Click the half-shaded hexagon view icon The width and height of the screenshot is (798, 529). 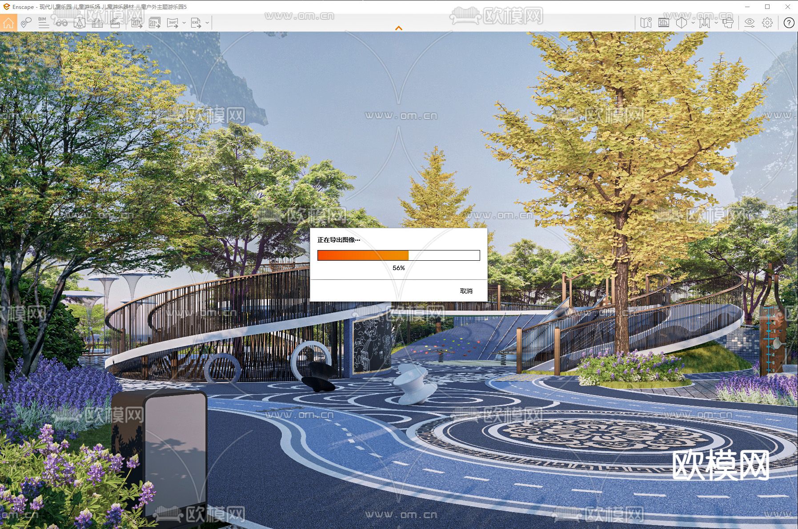[x=681, y=23]
